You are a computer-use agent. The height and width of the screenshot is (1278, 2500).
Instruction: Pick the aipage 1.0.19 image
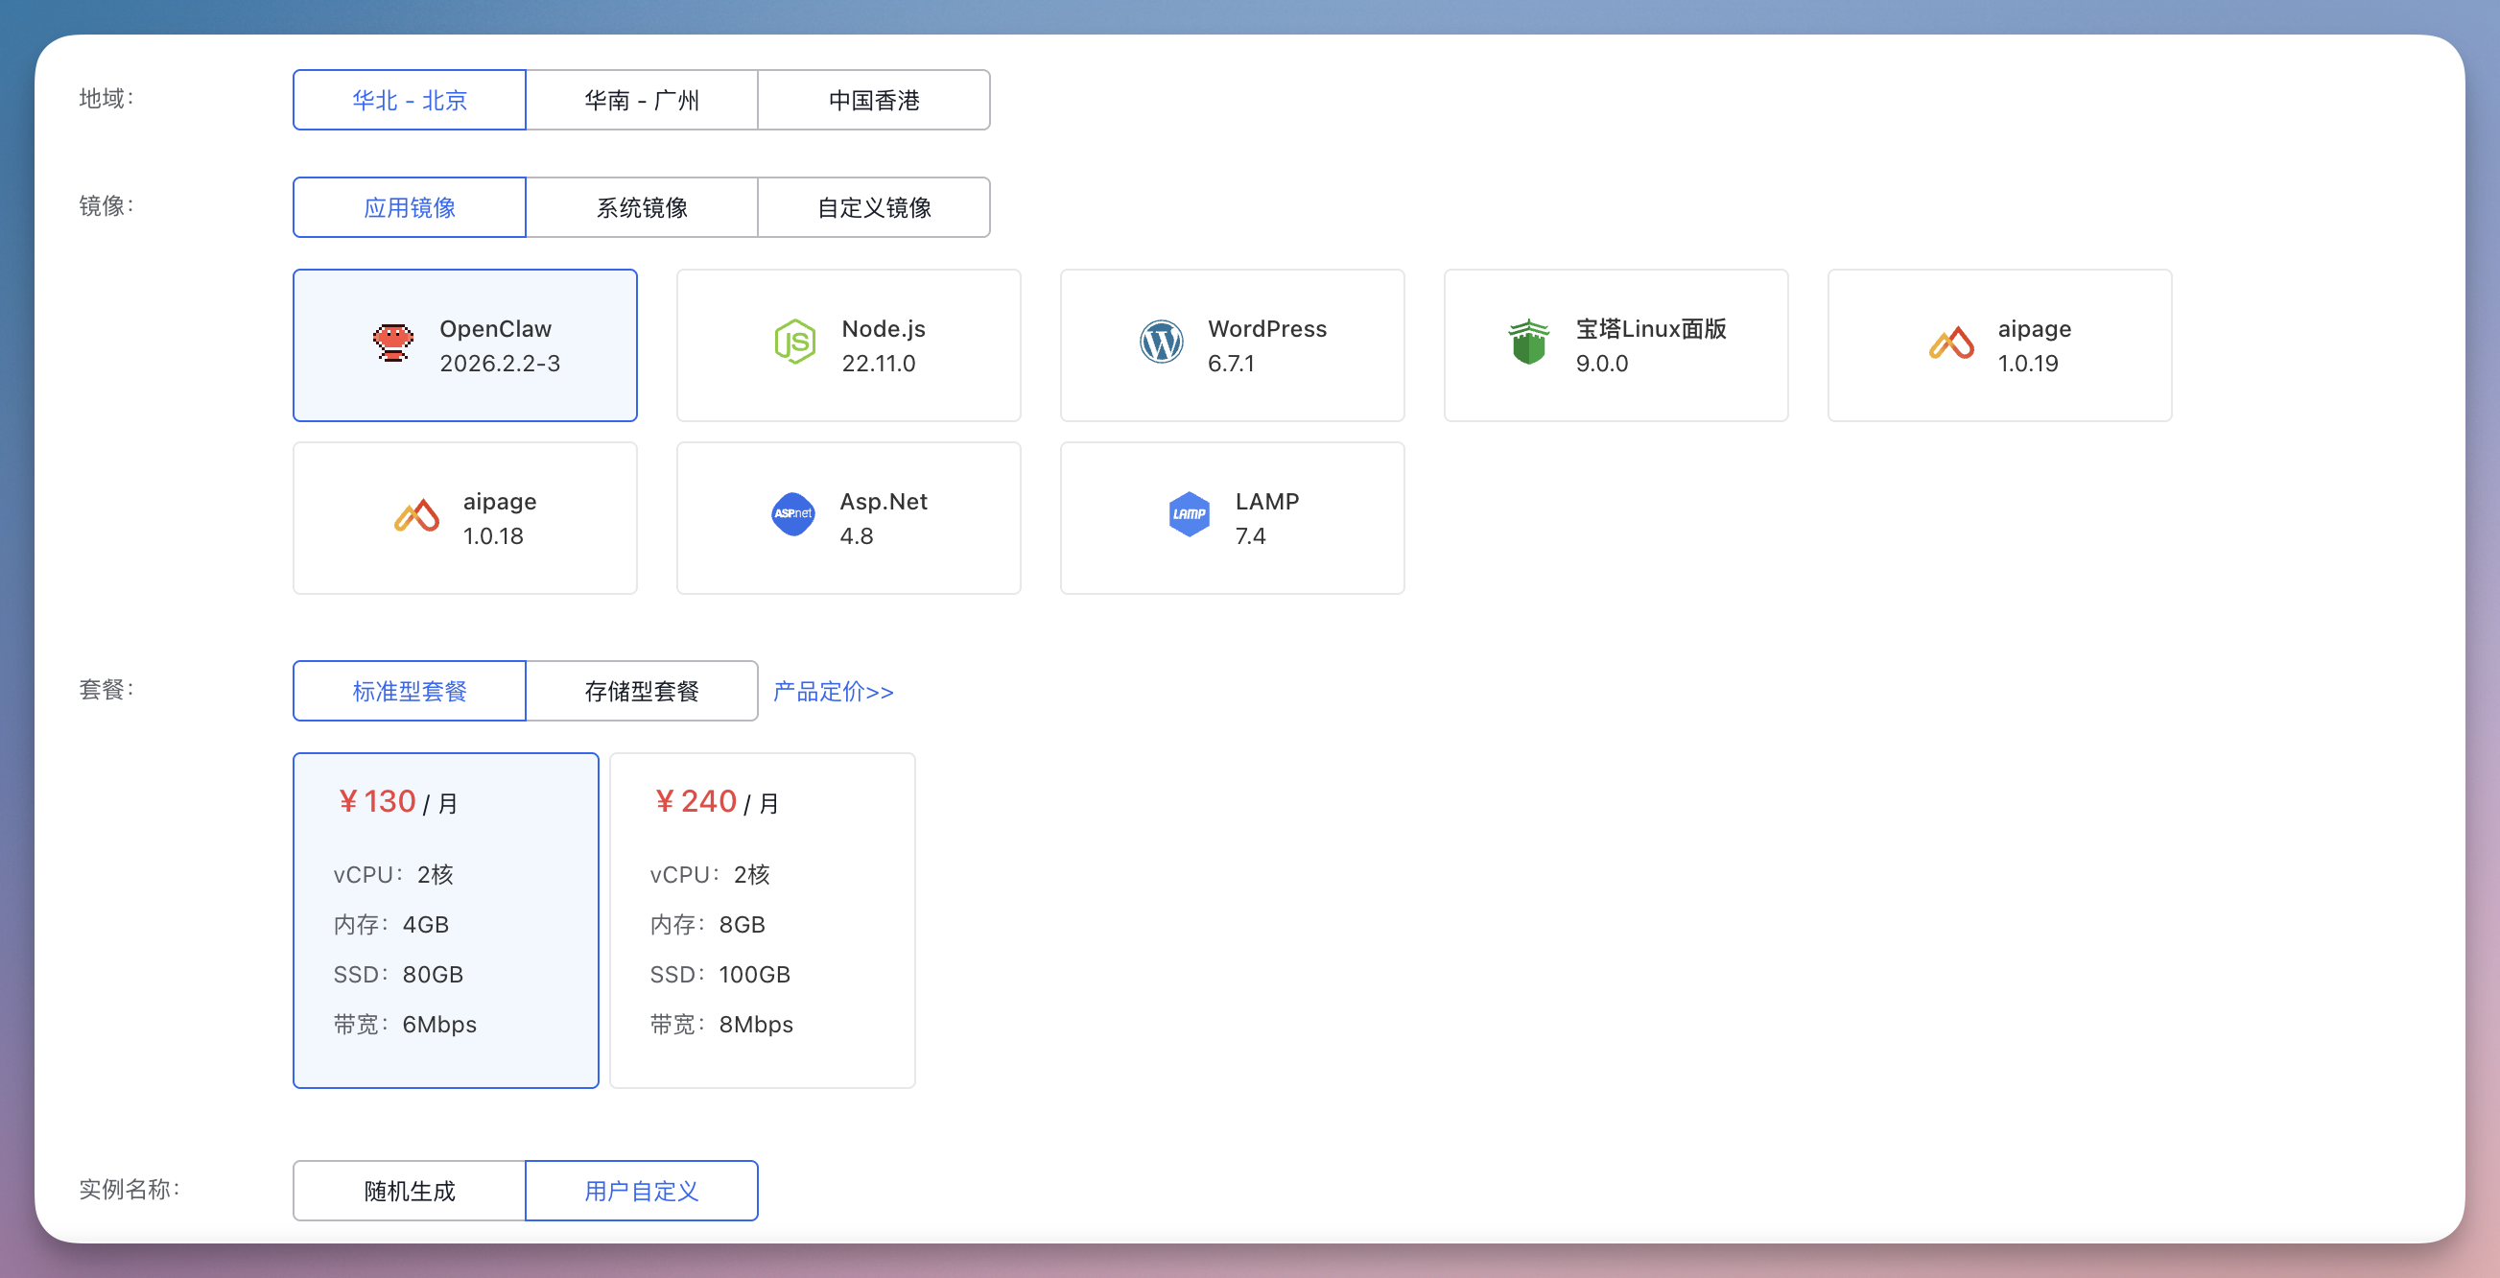(1998, 344)
